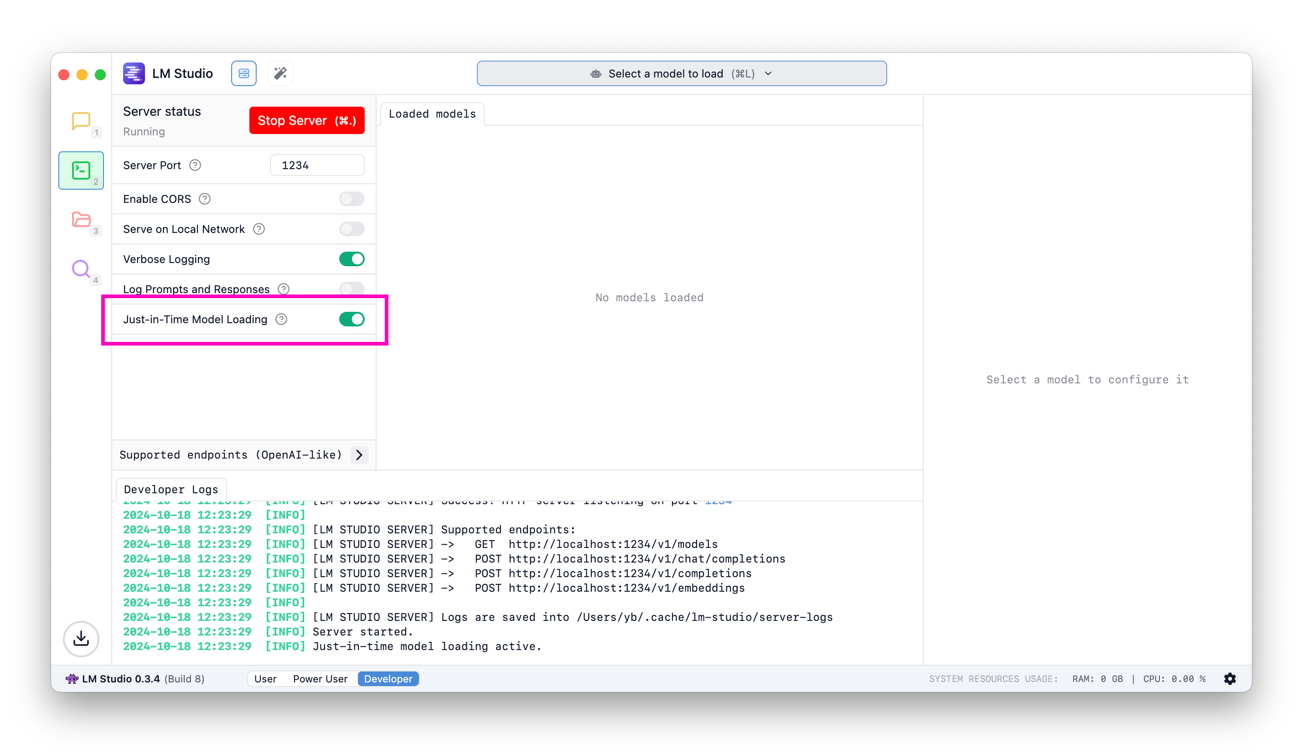The height and width of the screenshot is (754, 1303).
Task: Open settings gear in status bar
Action: [x=1230, y=678]
